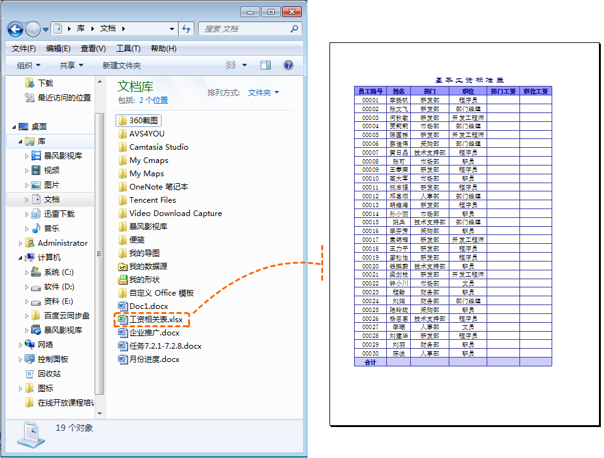Open the 工具(T) menu
Viewport: 604px width, 458px height.
(x=128, y=49)
